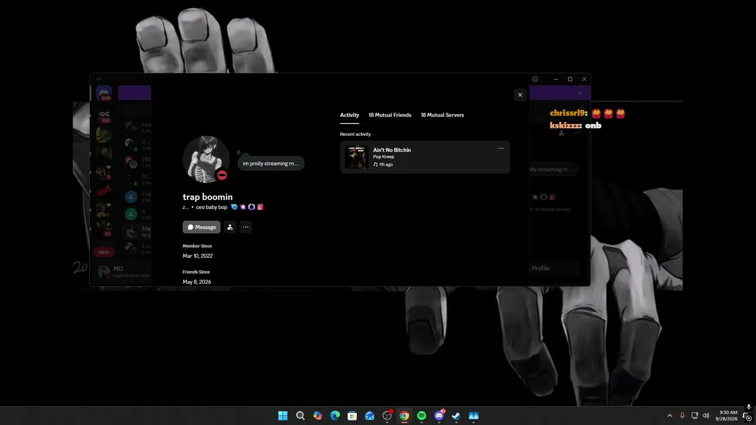Open Discord direct messages home icon
This screenshot has width=756, height=425.
(104, 93)
